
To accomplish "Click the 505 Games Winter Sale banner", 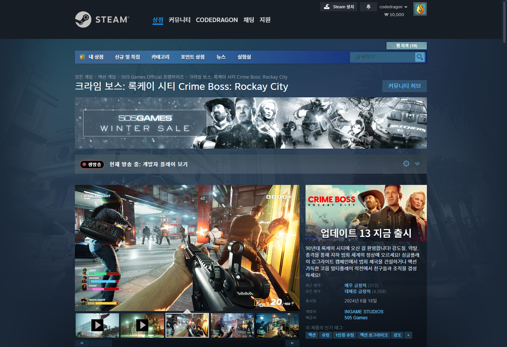I will [x=251, y=123].
